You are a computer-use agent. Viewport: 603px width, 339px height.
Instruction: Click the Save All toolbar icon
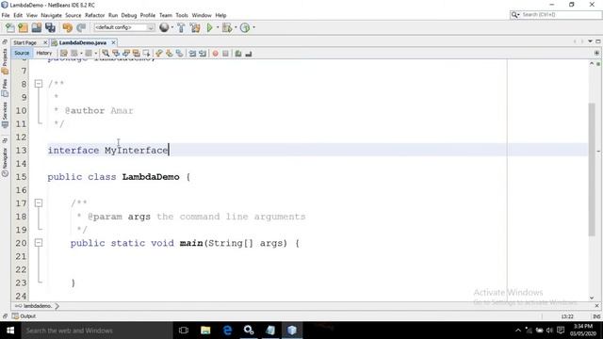click(50, 27)
